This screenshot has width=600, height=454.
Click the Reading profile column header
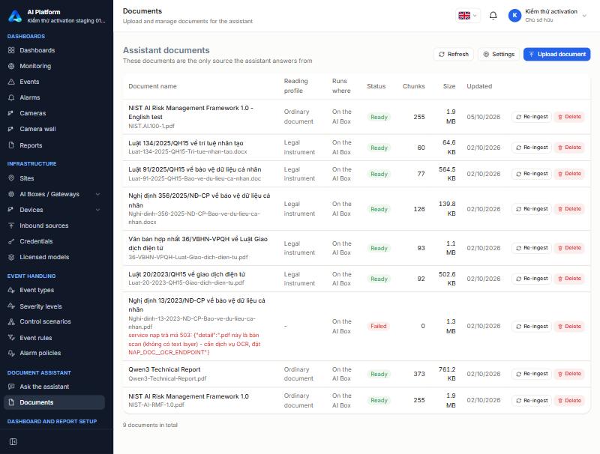[x=295, y=86]
